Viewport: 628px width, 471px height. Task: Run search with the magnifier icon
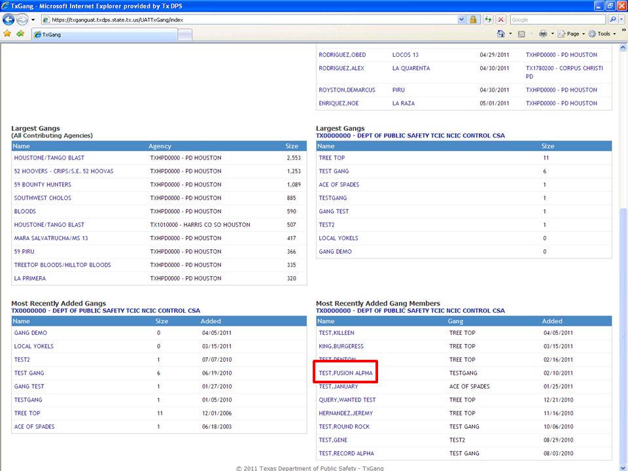tap(612, 20)
